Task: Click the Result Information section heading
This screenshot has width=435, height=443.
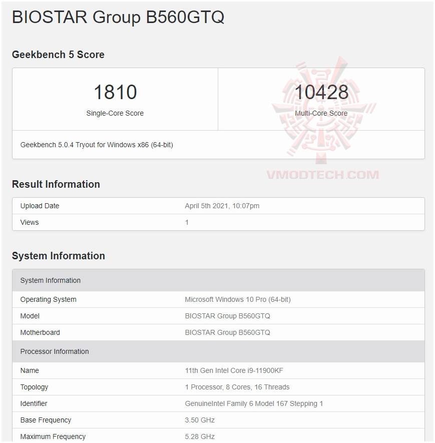Action: [56, 184]
